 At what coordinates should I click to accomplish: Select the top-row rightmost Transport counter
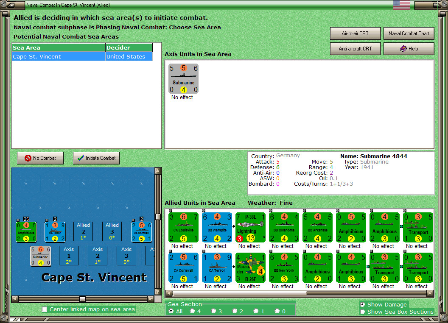click(418, 227)
